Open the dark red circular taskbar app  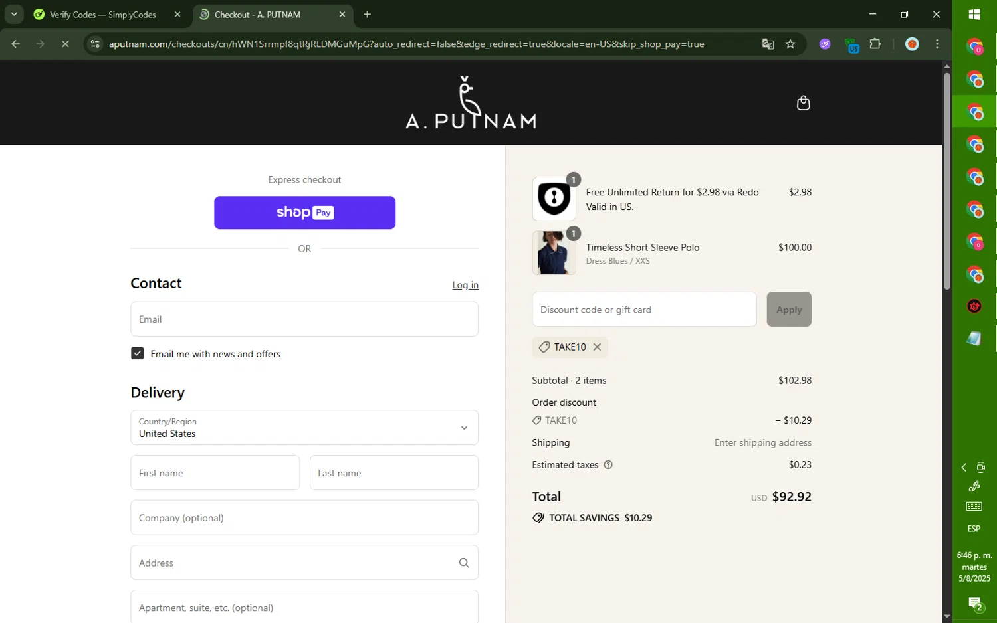[x=974, y=306]
